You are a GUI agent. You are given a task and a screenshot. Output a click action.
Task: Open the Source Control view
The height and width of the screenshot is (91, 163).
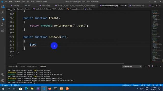[3, 19]
